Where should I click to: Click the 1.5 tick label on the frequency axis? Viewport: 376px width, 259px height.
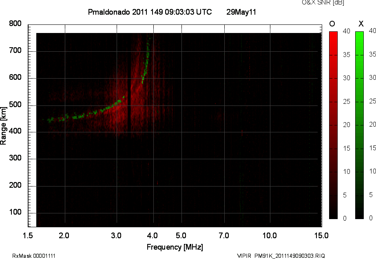[28, 236]
